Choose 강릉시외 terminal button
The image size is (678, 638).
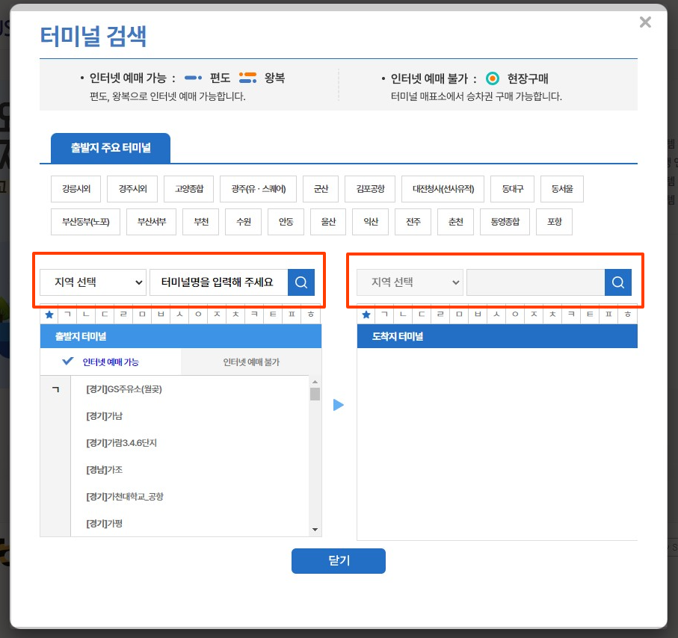pyautogui.click(x=75, y=189)
